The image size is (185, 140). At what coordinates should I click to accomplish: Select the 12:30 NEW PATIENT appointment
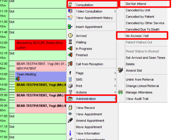coord(41,66)
